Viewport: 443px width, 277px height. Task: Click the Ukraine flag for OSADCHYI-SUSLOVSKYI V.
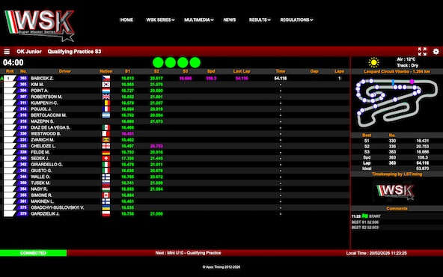106,208
